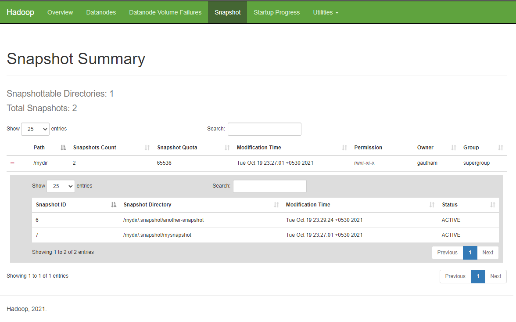Viewport: 516px width, 322px height.
Task: Click page 1 in inner snapshot pagination
Action: tap(470, 253)
